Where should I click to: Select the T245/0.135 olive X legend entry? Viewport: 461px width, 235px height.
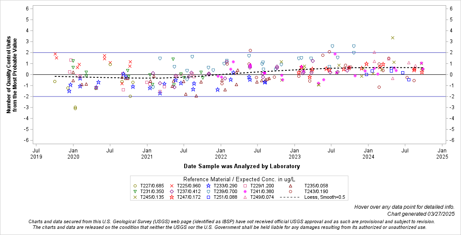click(148, 197)
